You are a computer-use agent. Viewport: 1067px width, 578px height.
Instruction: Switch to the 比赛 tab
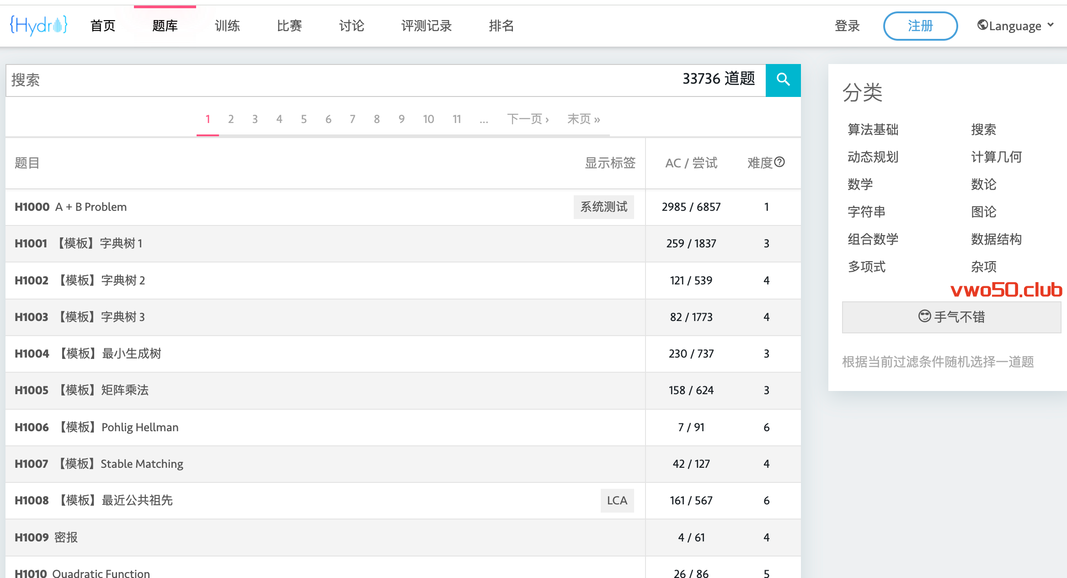tap(289, 26)
